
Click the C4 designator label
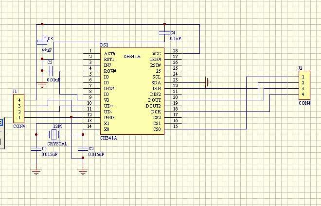pyautogui.click(x=173, y=32)
